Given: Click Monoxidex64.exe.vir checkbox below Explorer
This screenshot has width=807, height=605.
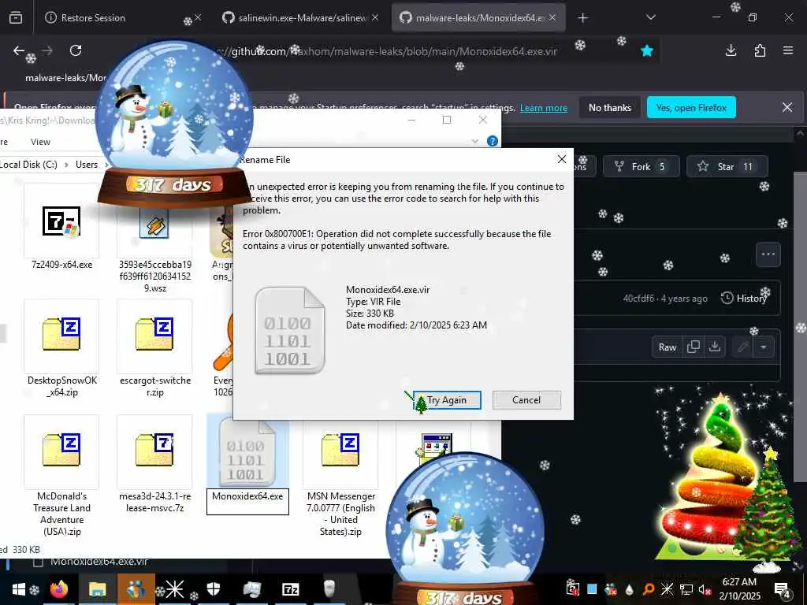Looking at the screenshot, I should tap(38, 562).
